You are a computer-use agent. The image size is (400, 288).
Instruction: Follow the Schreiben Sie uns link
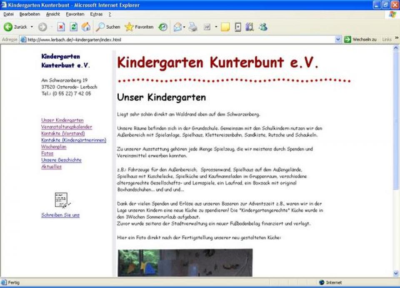(60, 215)
